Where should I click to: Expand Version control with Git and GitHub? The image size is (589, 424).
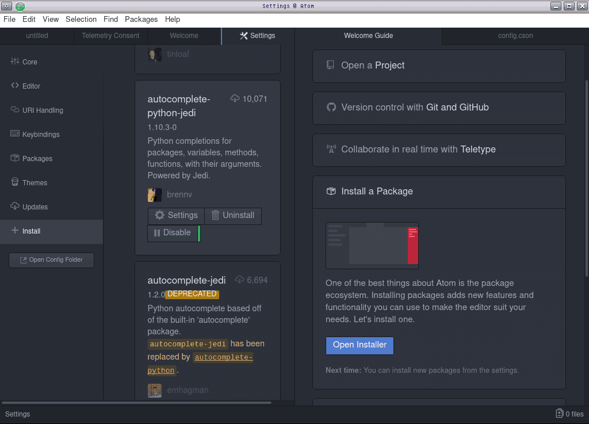tap(439, 108)
